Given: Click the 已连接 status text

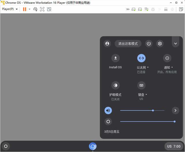Looking at the screenshot, I should pyautogui.click(x=141, y=72).
